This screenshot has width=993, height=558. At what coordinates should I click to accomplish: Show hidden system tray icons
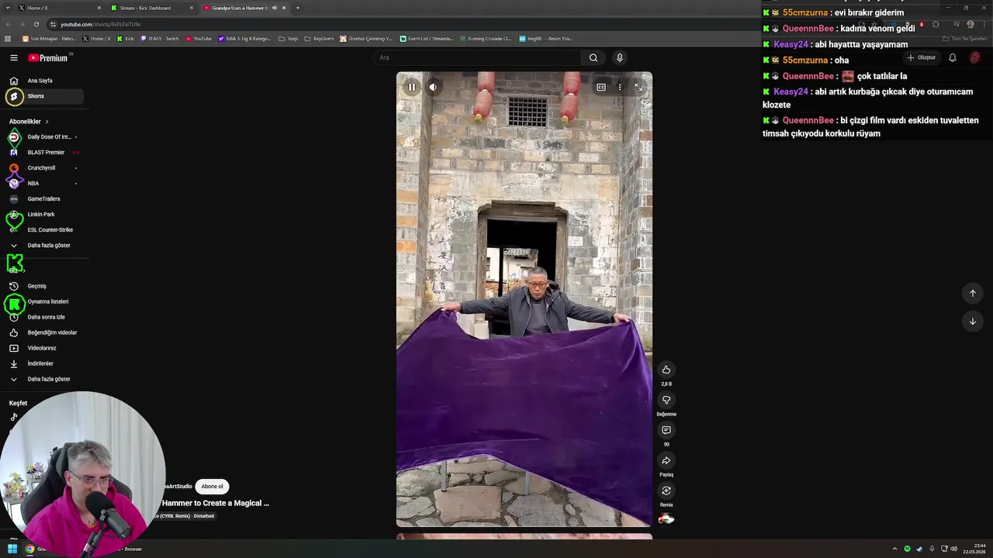click(x=894, y=549)
